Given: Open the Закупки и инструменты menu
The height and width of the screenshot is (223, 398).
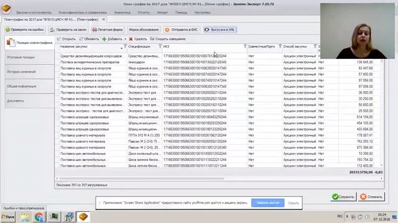Looking at the screenshot, I should coord(34,12).
